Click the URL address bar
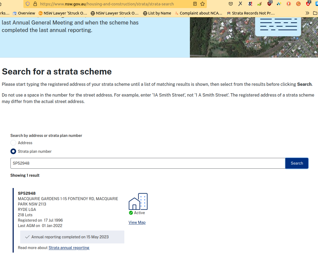Viewport: 318px width, 255px height. (115, 4)
